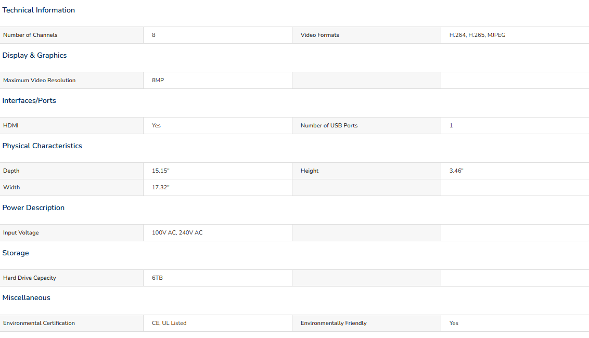Screen dimensions: 589x338
Task: Select the Interfaces/Ports section heading
Action: pyautogui.click(x=29, y=101)
